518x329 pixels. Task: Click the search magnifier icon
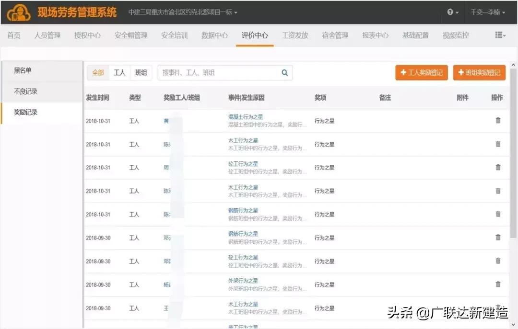284,72
